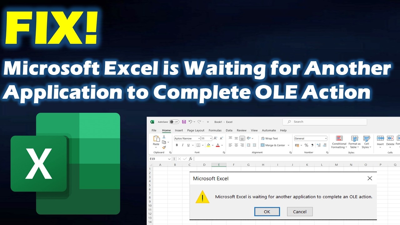The width and height of the screenshot is (400, 225).
Task: Click the Redo arrow icon
Action: coord(199,122)
